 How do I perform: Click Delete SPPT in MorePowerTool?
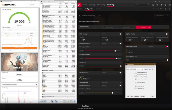[137, 96]
